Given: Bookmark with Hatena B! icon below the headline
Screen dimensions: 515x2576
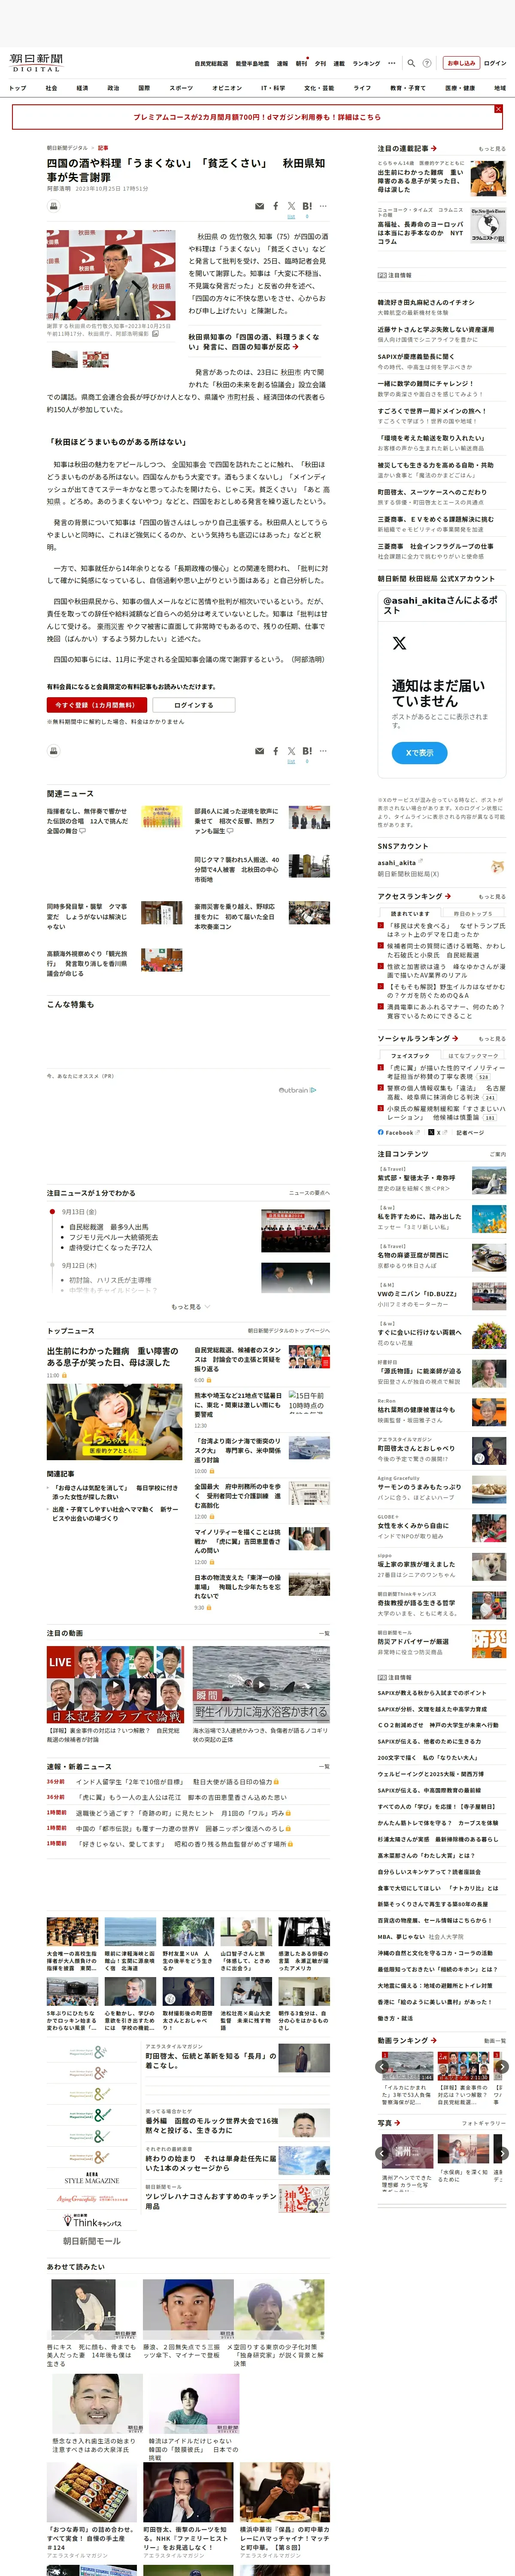Looking at the screenshot, I should [307, 206].
